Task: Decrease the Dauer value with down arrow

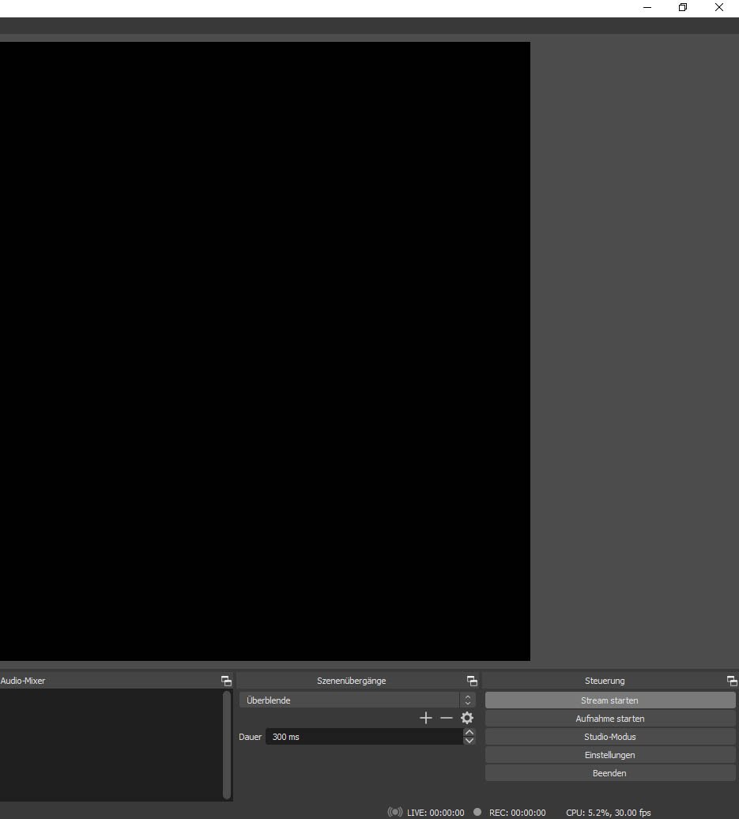Action: pos(469,741)
